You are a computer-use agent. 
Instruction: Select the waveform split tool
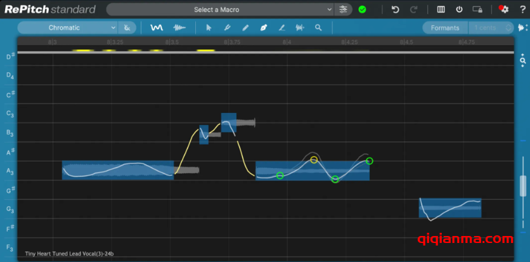pyautogui.click(x=300, y=28)
